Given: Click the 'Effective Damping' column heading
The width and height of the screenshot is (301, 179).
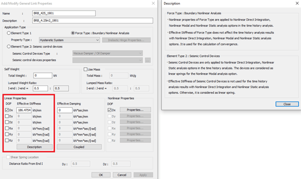Looking at the screenshot, I should click(69, 104).
